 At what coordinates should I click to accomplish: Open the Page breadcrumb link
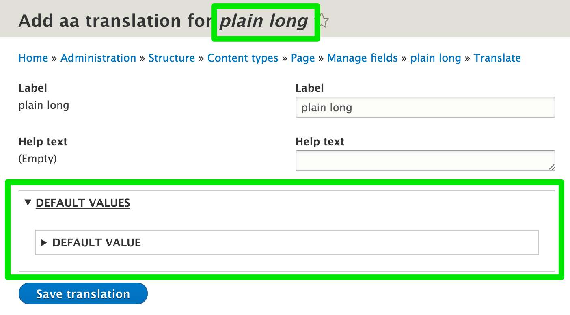pyautogui.click(x=302, y=58)
